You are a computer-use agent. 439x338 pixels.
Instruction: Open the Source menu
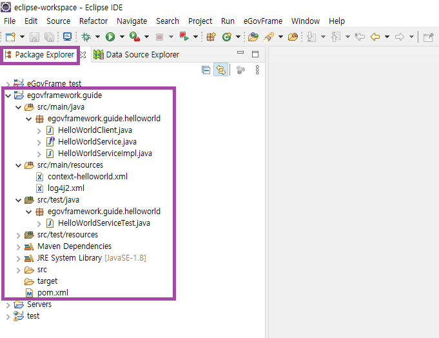tap(58, 21)
